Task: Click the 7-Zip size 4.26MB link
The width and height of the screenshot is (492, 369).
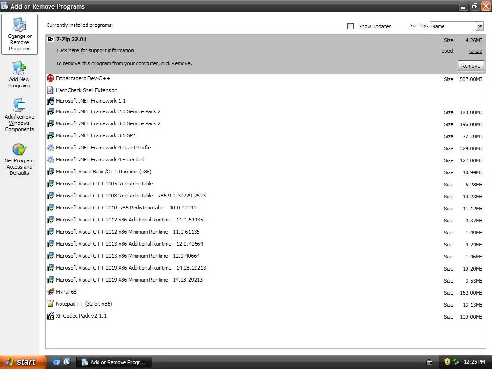Action: 474,40
